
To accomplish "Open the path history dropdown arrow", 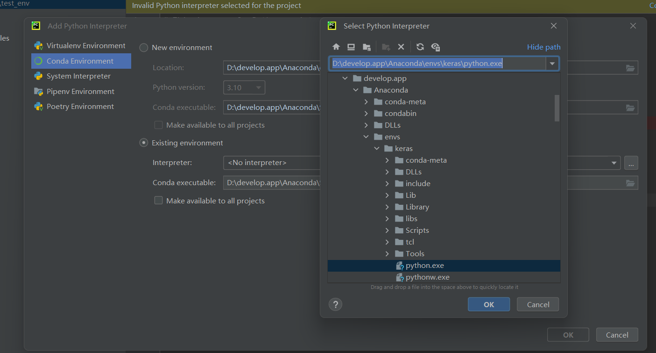I will pyautogui.click(x=552, y=64).
